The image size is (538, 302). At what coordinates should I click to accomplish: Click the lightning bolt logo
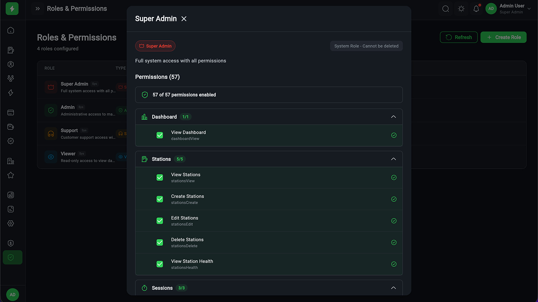(x=12, y=9)
